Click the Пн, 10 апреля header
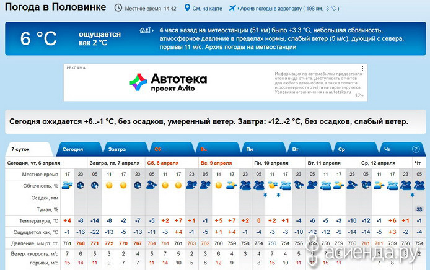This screenshot has width=430, height=270. [271, 163]
